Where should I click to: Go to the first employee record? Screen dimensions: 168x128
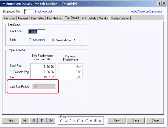[25, 120]
